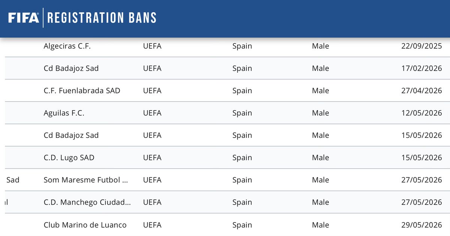
Task: Click UEFA in the C.D. Lugo row
Action: click(152, 158)
